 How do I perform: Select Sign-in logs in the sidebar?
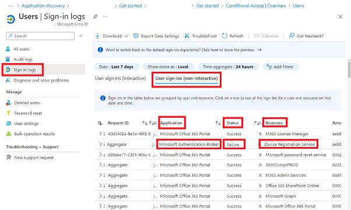(x=24, y=70)
